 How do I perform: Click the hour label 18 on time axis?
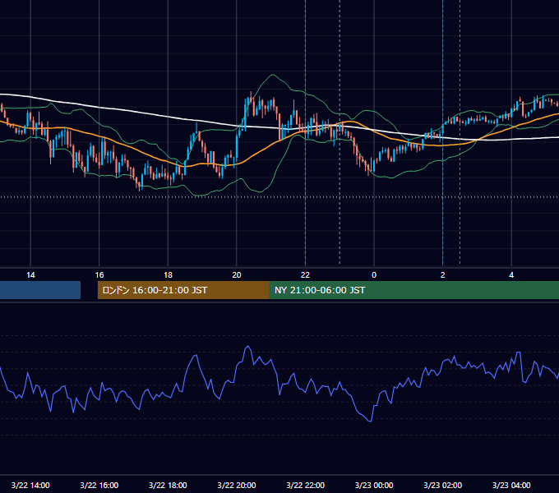(168, 275)
